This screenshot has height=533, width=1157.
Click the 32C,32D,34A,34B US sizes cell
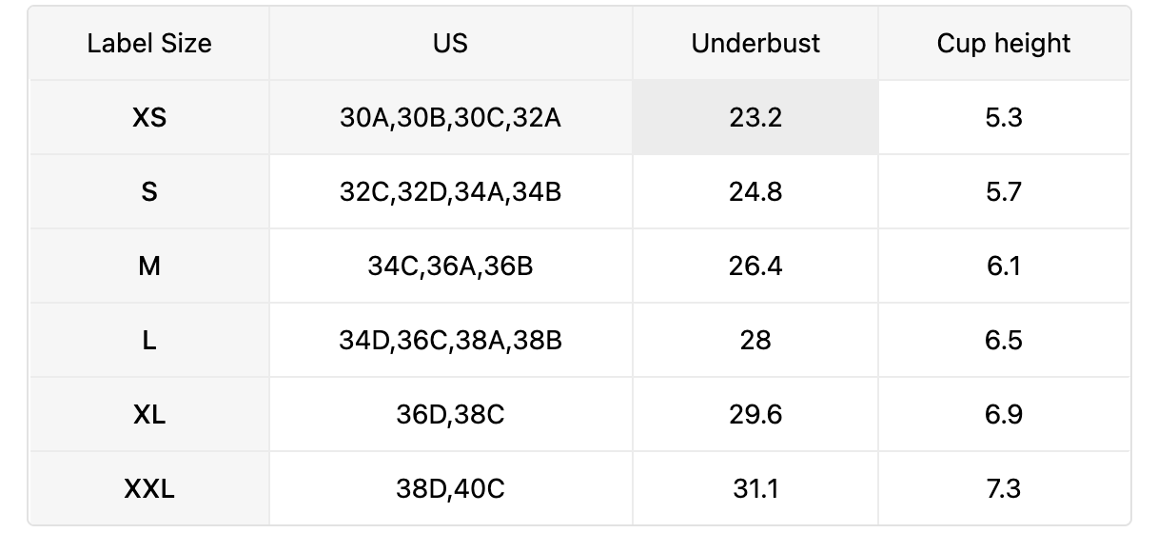coord(450,192)
